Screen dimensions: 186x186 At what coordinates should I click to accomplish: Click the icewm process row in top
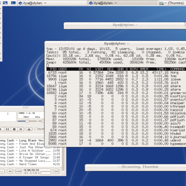tap(116, 79)
